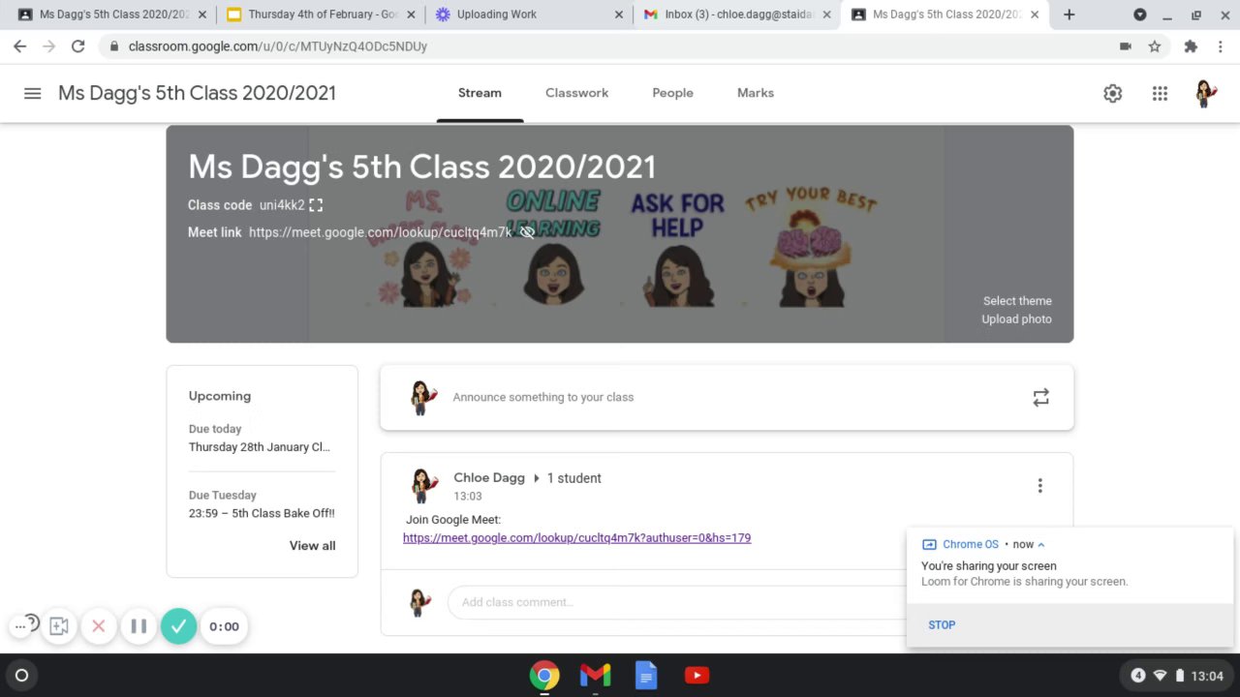
Task: Open class settings gear icon
Action: [1112, 93]
